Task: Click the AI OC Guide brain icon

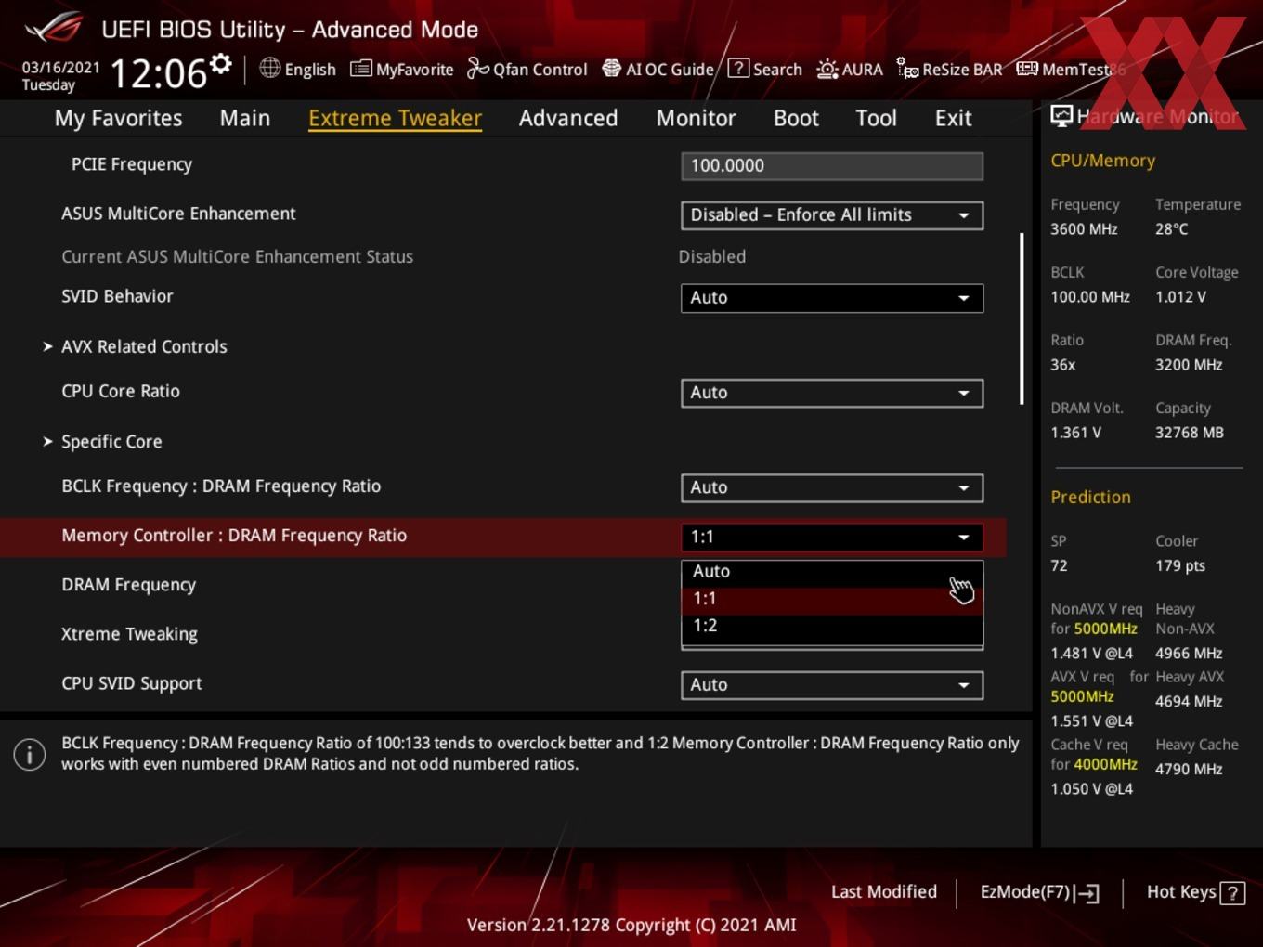Action: point(611,69)
